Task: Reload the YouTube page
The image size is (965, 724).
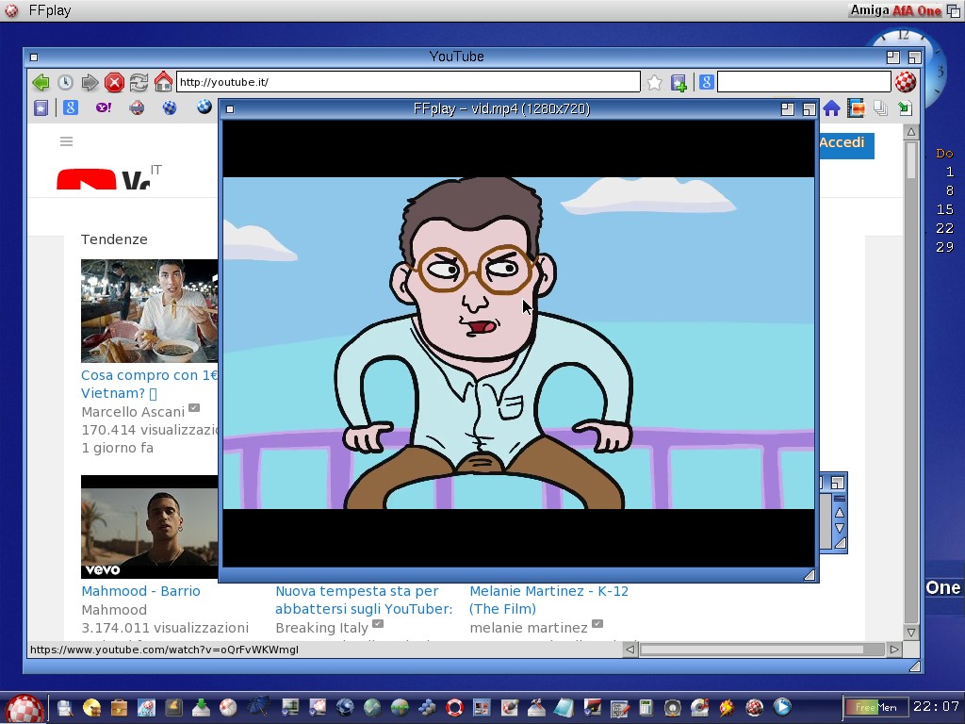Action: 139,83
